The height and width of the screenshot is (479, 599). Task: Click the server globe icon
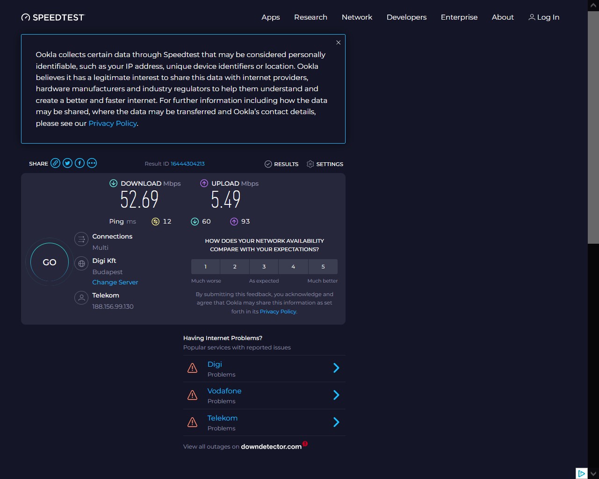coord(81,263)
